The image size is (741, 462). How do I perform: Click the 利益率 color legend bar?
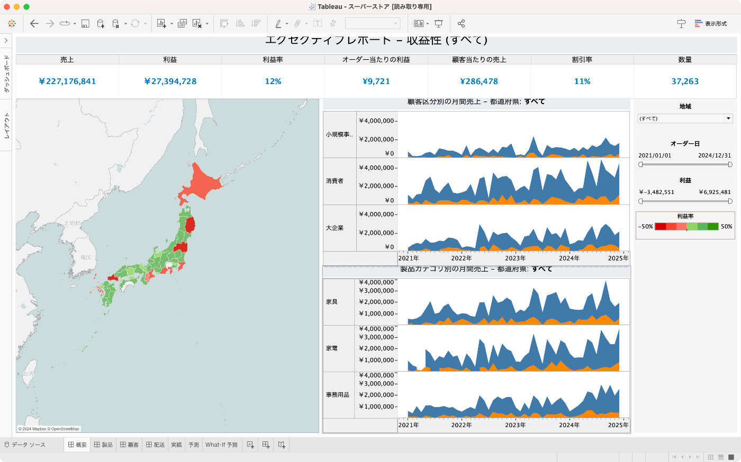click(686, 227)
